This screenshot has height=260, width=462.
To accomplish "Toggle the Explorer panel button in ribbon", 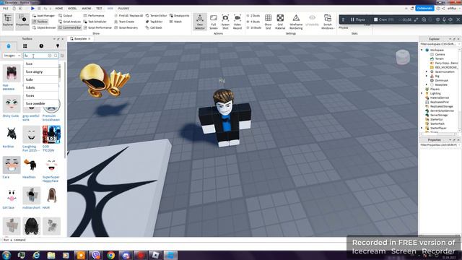I will coord(8,21).
